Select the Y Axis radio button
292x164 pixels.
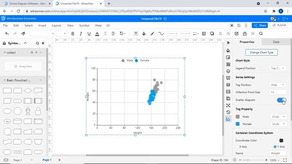coord(275,147)
